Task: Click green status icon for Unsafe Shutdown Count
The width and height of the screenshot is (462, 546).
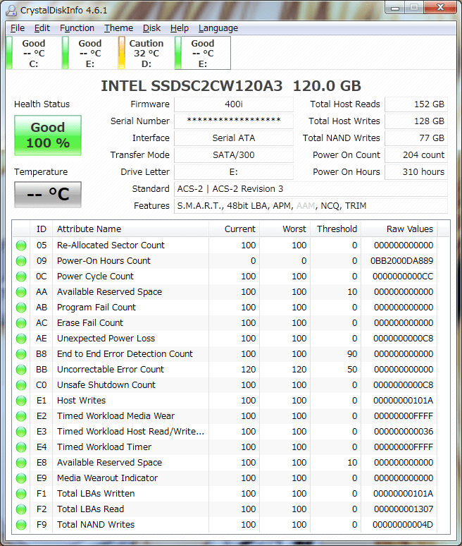Action: [21, 385]
